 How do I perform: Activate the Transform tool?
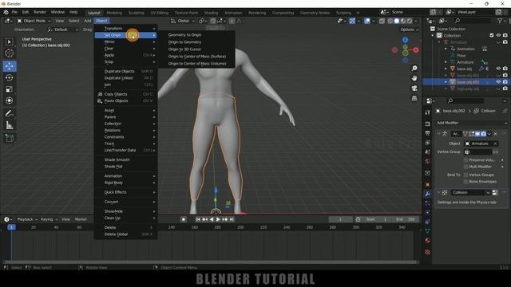(x=9, y=100)
